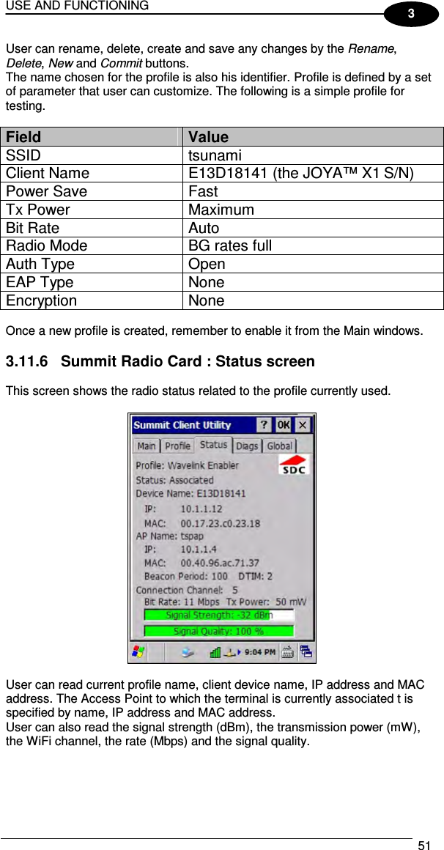444x850 pixels.
Task: Click the 'Maximum' value cell
Action: click(313, 210)
